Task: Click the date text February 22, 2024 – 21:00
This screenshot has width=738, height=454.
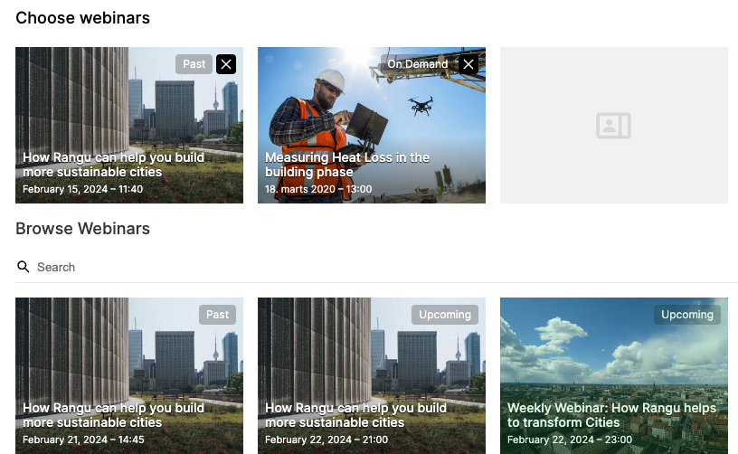Action: [x=326, y=440]
